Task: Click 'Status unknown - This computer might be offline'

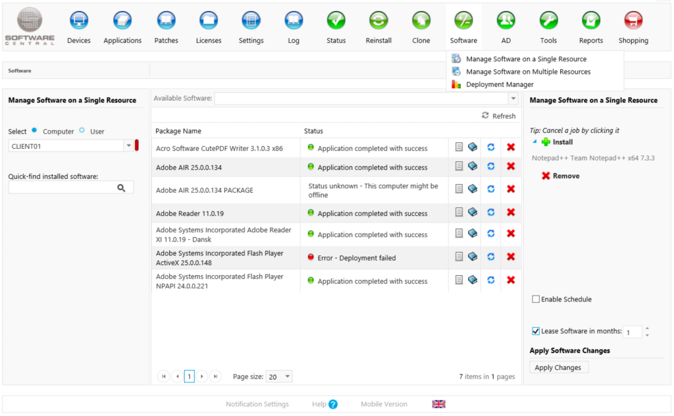Action: [373, 190]
